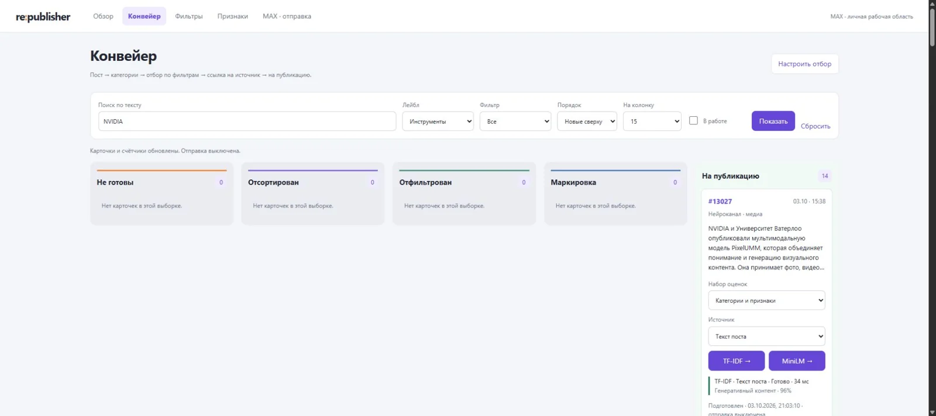Click the Не готовы column header

pyautogui.click(x=115, y=182)
